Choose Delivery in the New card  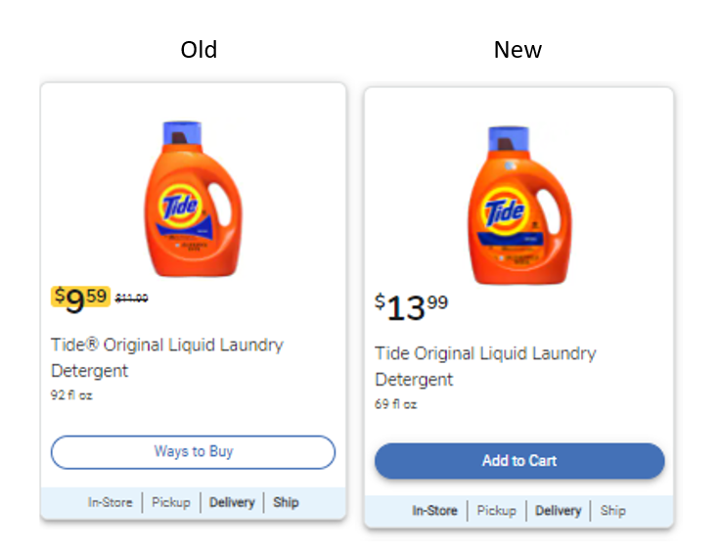coord(558,511)
